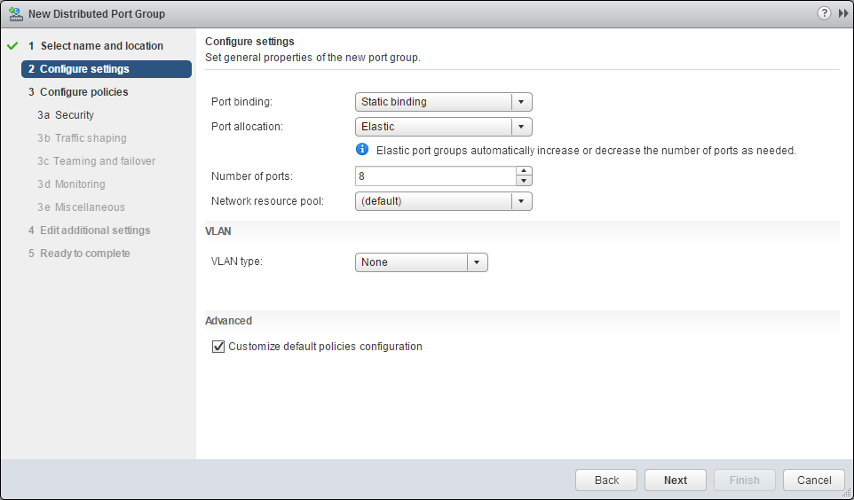854x500 pixels.
Task: Click the distributed port group title icon
Action: (x=15, y=14)
